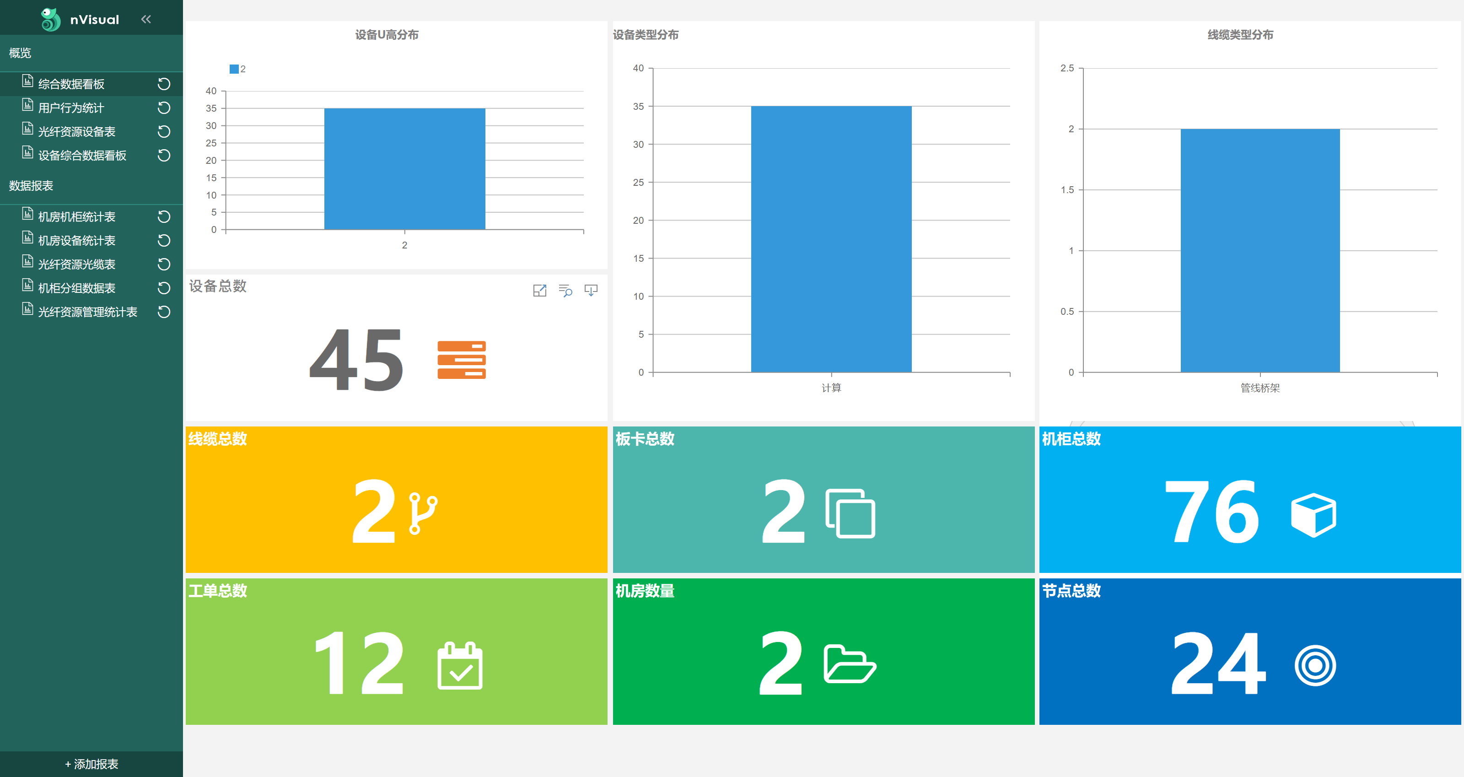Collapse the 概览 section header

click(21, 53)
